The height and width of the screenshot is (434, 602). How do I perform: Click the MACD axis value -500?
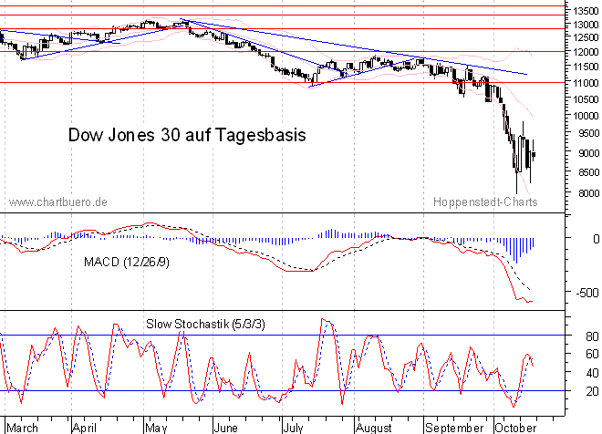(x=587, y=293)
